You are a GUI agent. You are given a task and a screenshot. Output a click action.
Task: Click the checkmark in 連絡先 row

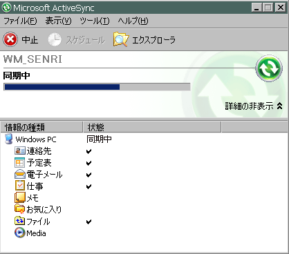pos(89,151)
